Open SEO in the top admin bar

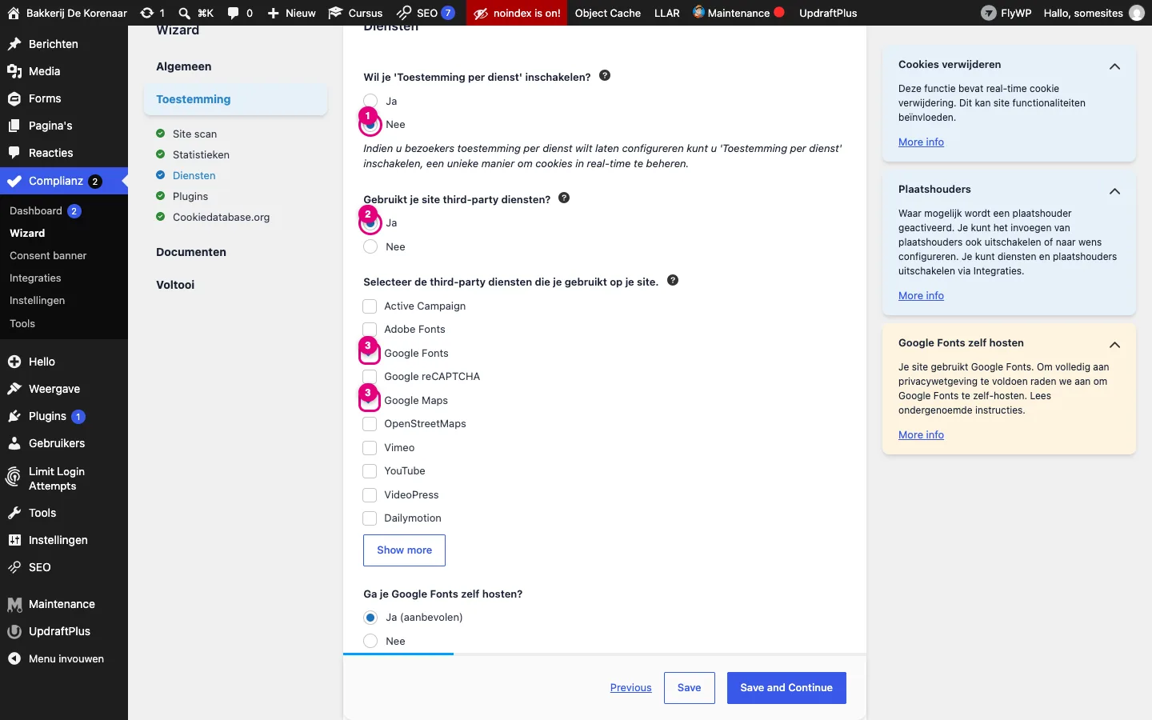426,13
